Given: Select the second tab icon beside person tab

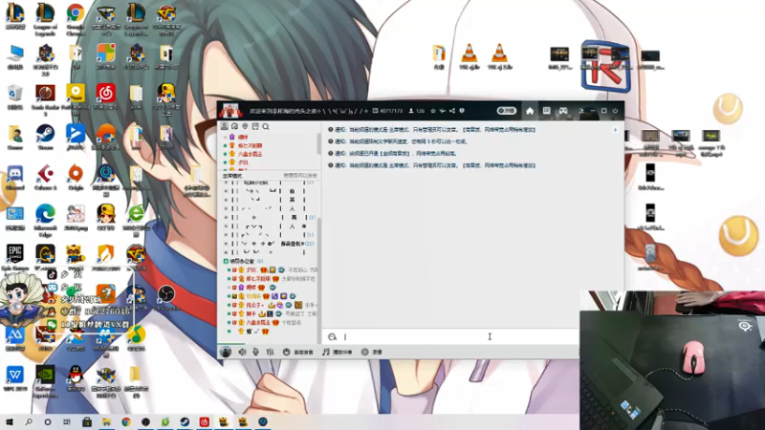Looking at the screenshot, I should (x=234, y=126).
